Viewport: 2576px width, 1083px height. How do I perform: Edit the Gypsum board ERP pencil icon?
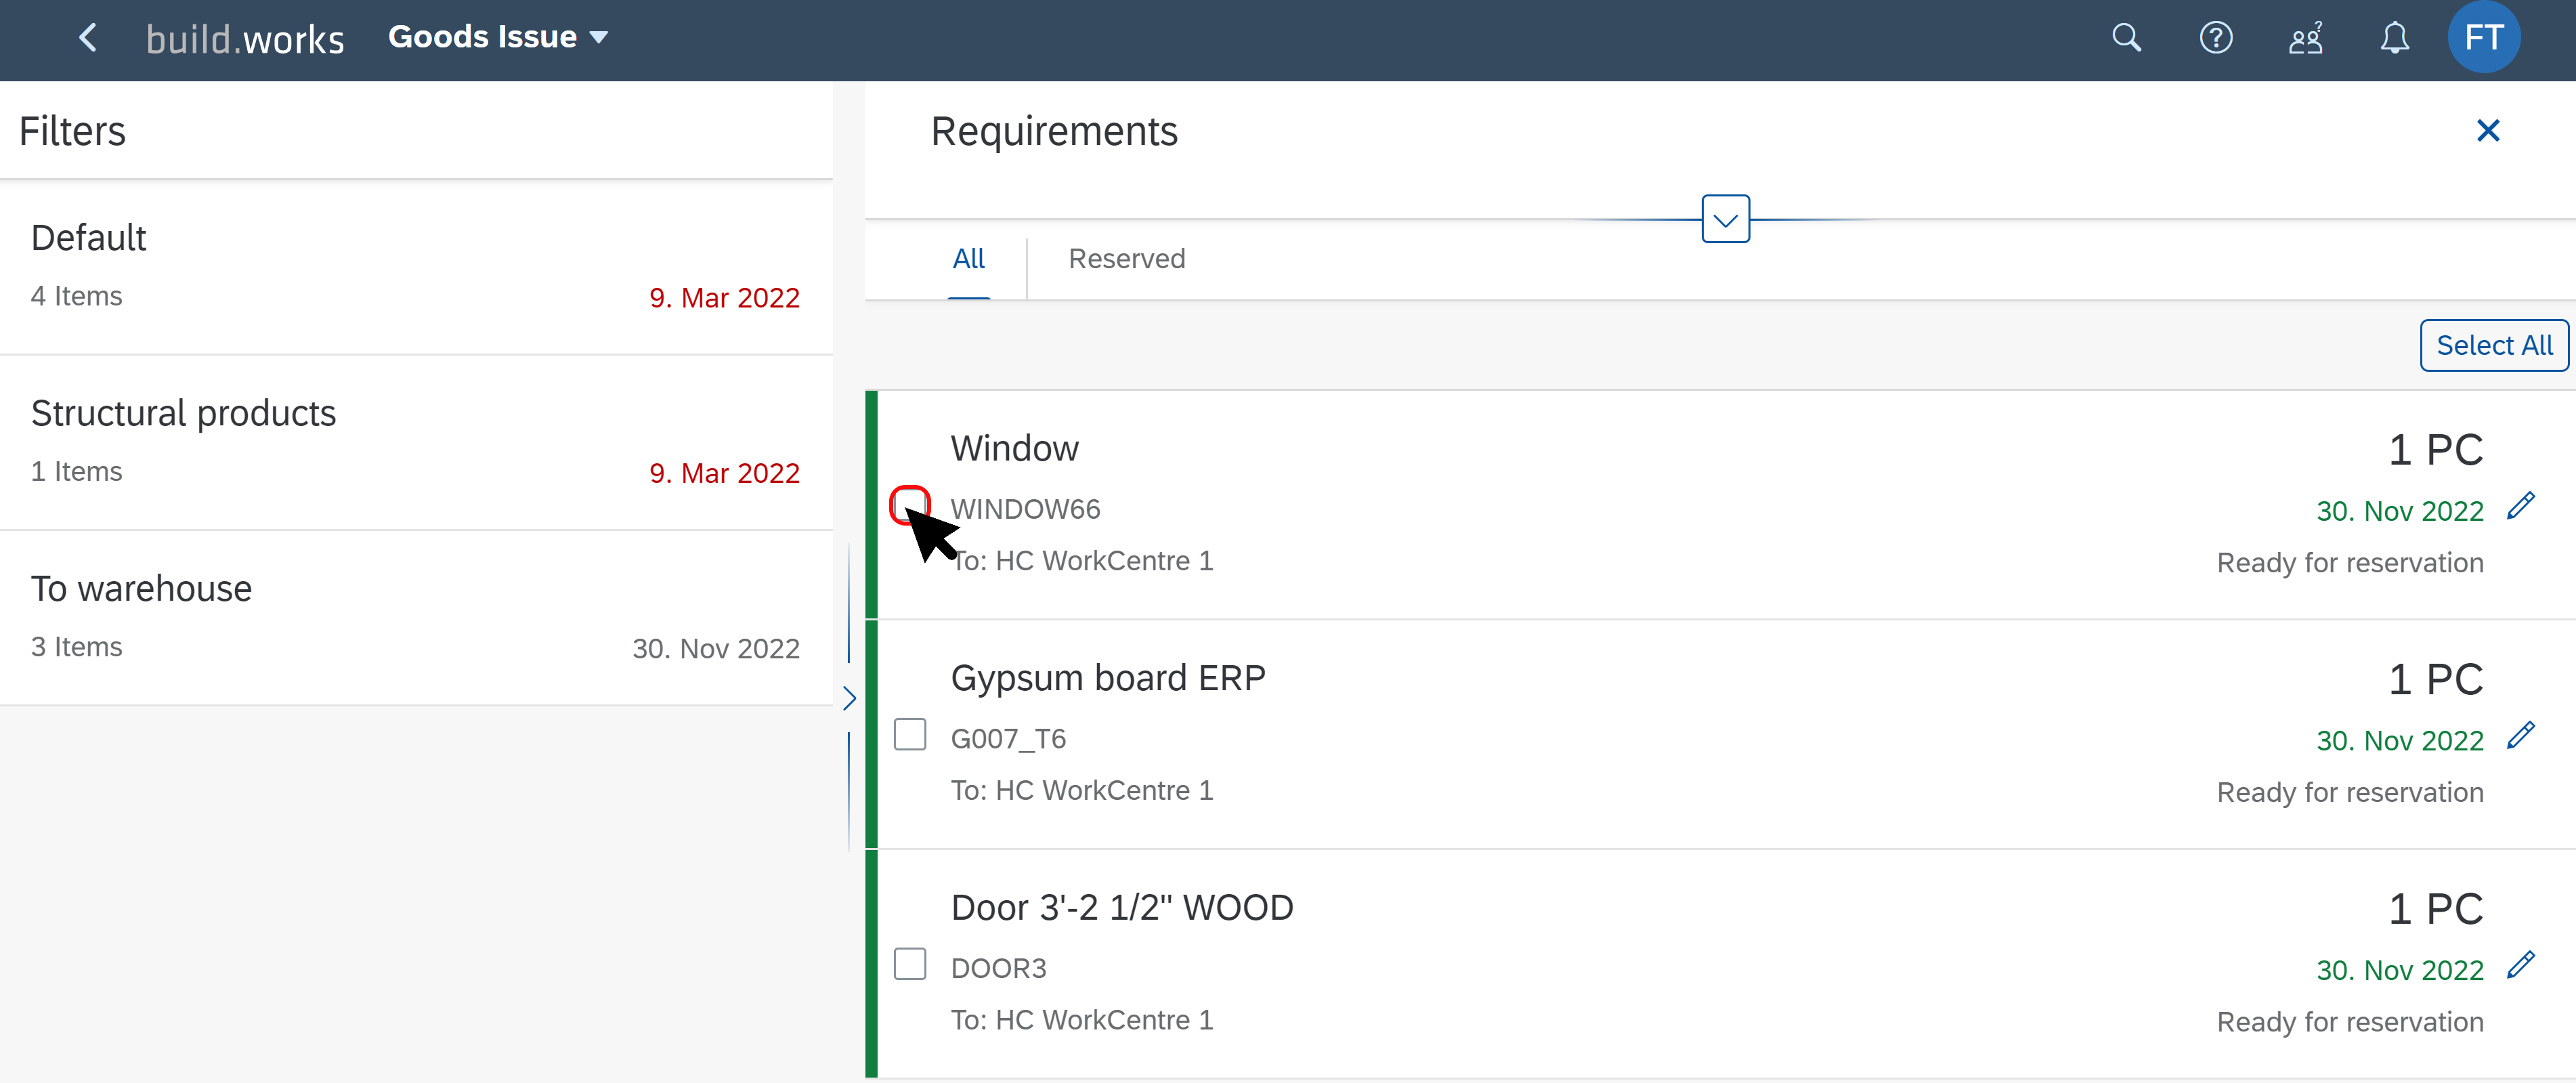(2522, 736)
